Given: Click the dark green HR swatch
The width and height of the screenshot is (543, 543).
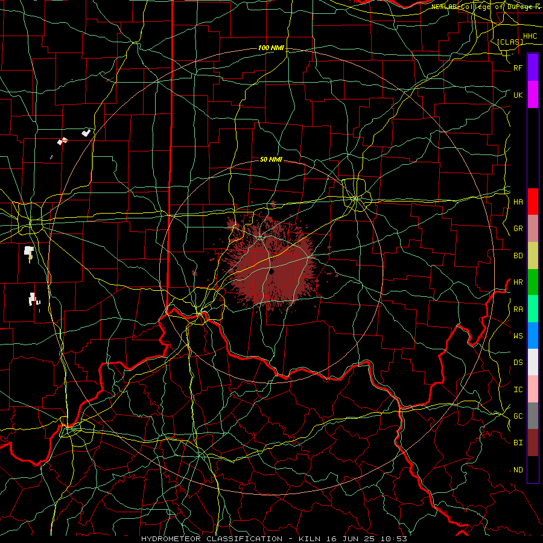Looking at the screenshot, I should click(533, 282).
